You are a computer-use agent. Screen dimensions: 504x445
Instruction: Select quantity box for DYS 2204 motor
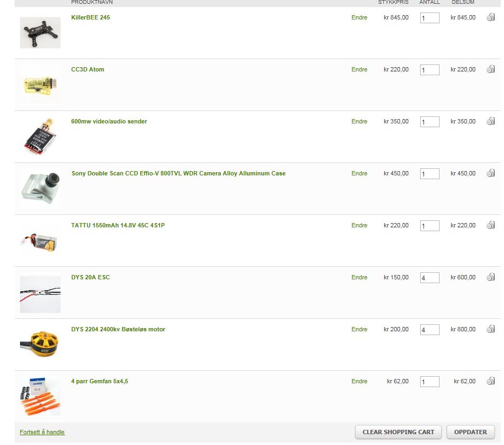click(429, 330)
